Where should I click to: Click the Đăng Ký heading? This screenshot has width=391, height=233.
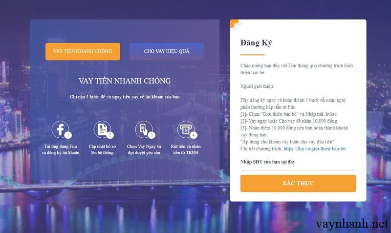tap(256, 43)
